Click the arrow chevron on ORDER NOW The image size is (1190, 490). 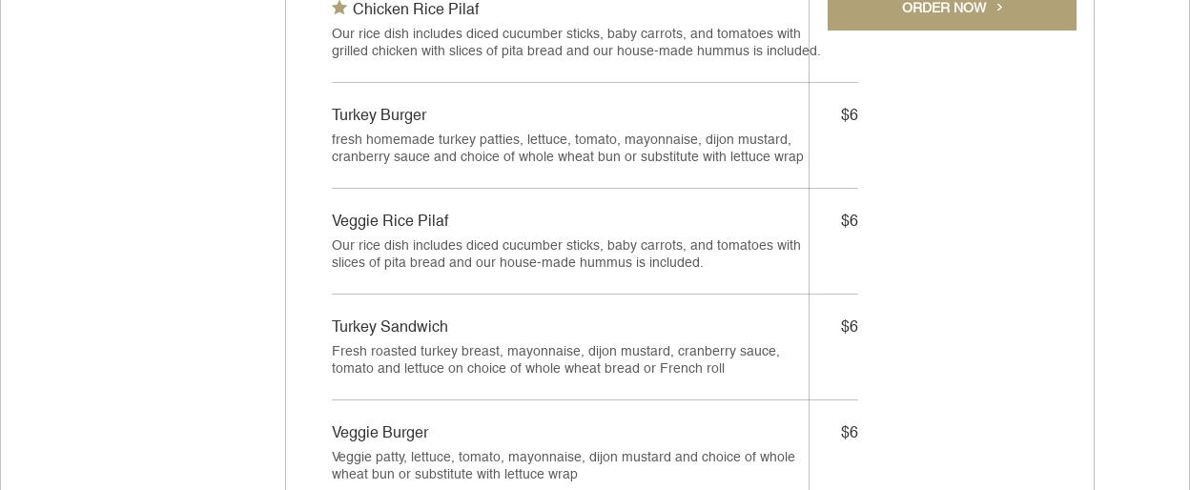[x=999, y=8]
